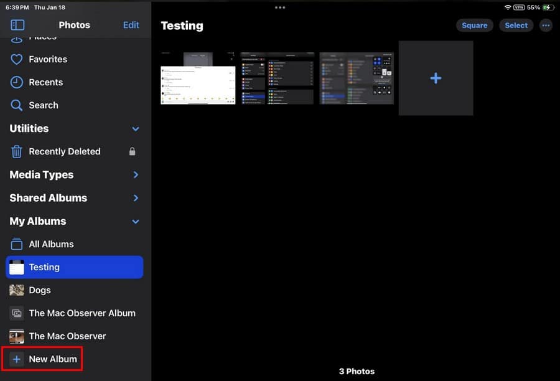The image size is (560, 381).
Task: Expand the Media Types section chevron
Action: [136, 175]
